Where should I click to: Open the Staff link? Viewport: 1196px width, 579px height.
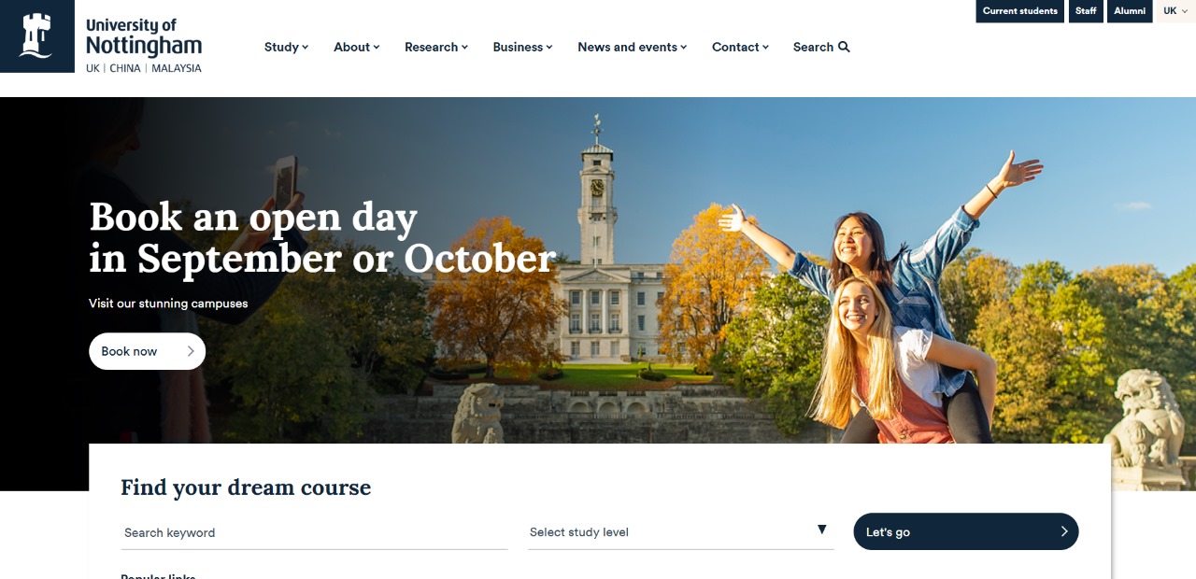click(1086, 11)
